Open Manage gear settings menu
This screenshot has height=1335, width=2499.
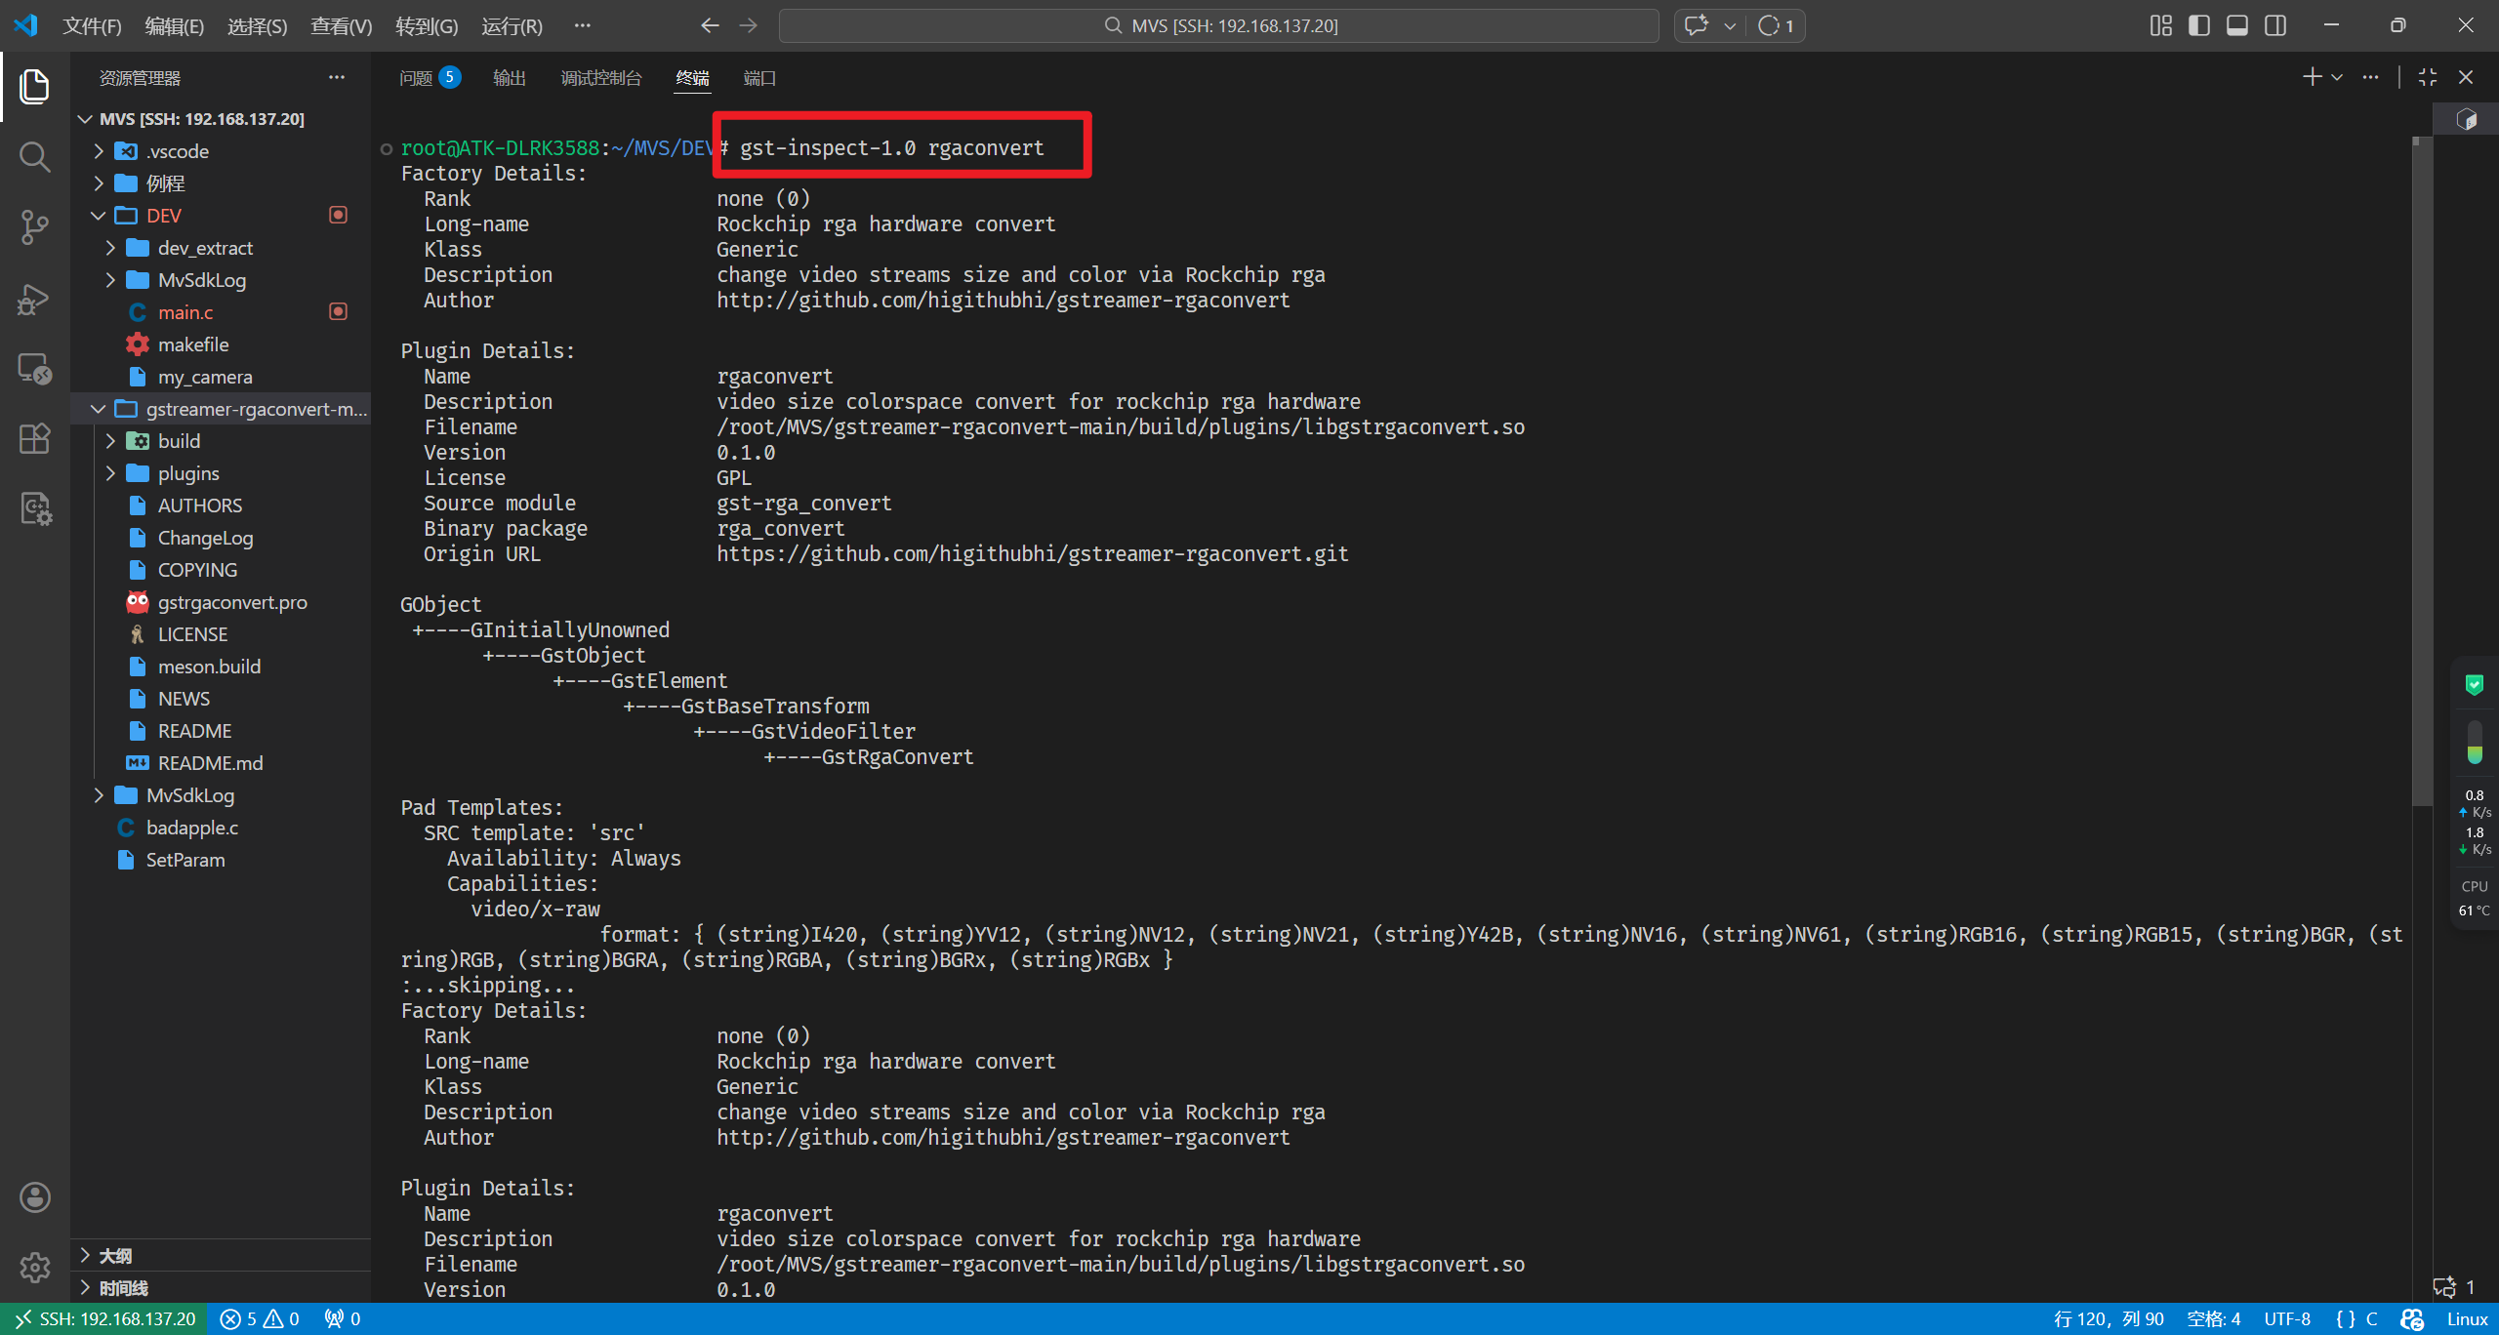35,1267
